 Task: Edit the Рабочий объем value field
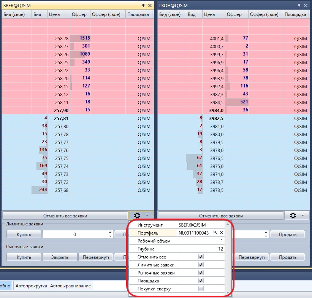201,241
